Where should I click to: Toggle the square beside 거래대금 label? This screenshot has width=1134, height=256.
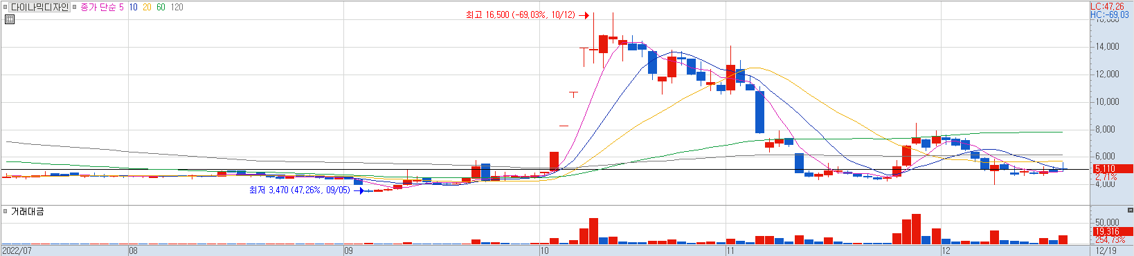[x=5, y=211]
